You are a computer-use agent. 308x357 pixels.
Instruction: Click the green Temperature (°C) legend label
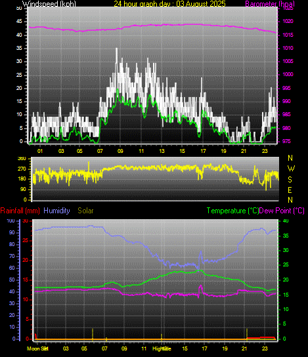(232, 211)
